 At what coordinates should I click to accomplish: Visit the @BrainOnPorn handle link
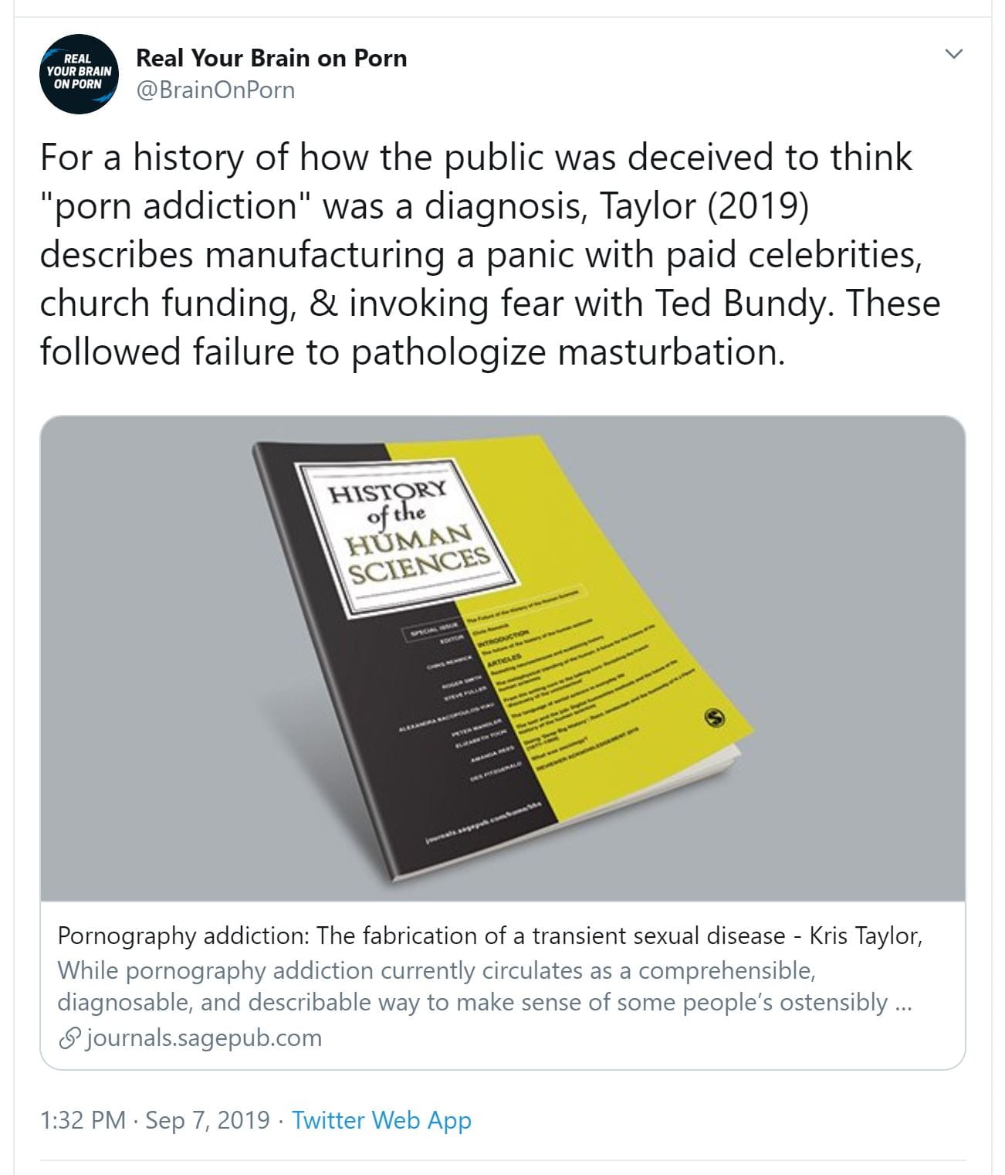215,90
